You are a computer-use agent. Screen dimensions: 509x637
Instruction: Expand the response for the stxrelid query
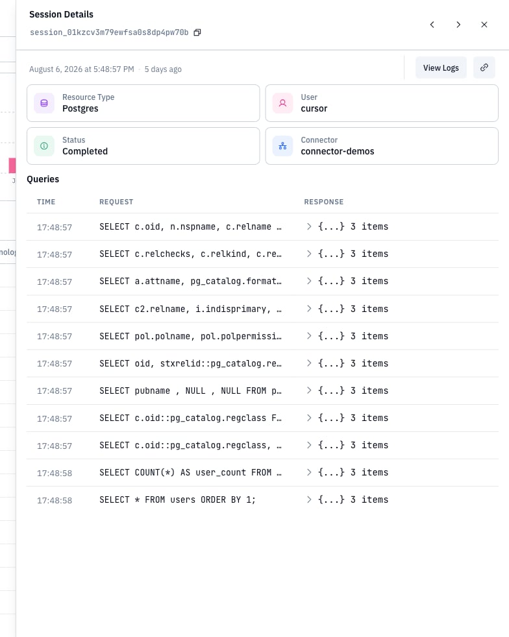click(x=309, y=363)
